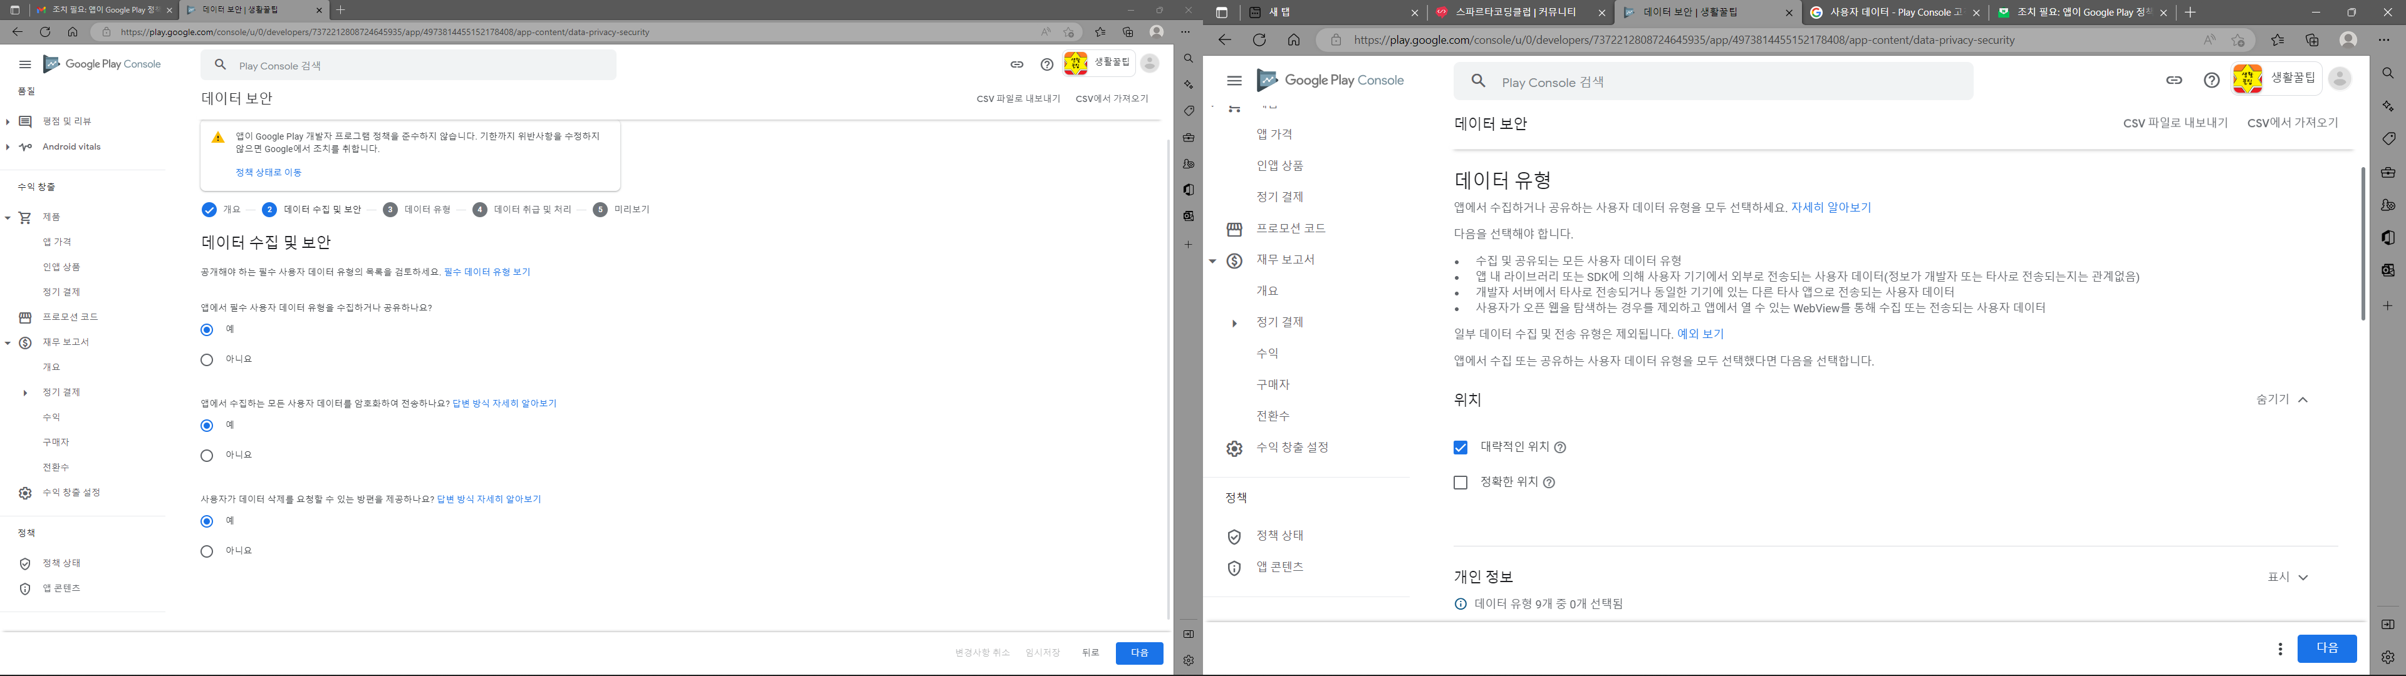Image resolution: width=2406 pixels, height=676 pixels.
Task: Click the refresh button in right browser window
Action: [1259, 40]
